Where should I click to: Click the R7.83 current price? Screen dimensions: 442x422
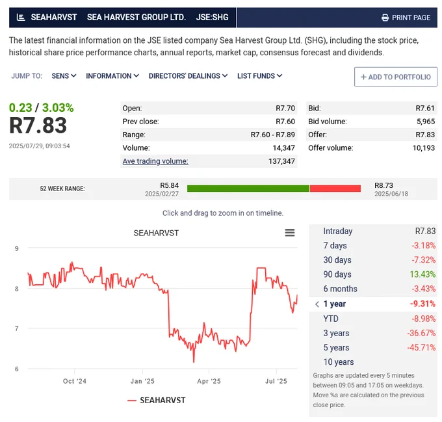pos(38,125)
